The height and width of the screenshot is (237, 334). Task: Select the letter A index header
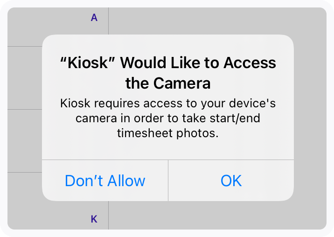(94, 18)
